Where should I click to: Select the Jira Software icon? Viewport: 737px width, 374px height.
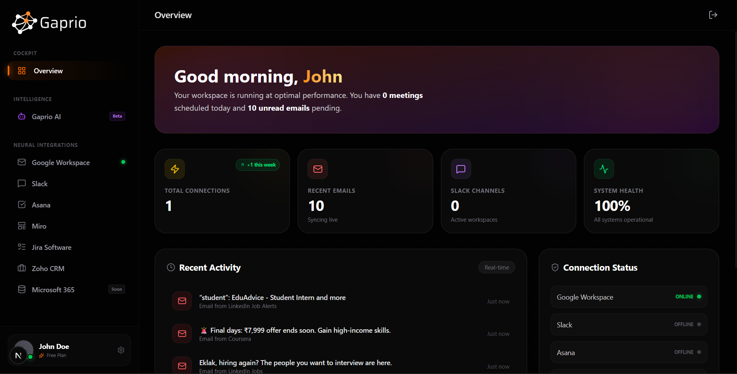pos(22,247)
